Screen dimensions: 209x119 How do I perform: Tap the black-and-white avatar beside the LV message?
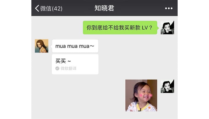click(x=167, y=28)
